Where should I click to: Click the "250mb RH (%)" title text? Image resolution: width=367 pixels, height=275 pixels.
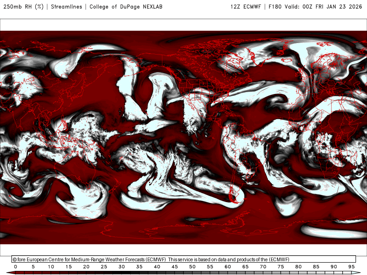23,6
